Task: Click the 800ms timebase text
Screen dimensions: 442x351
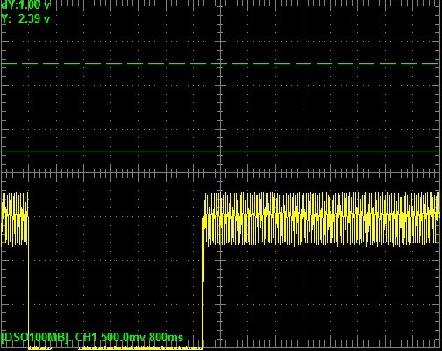Action: pyautogui.click(x=166, y=338)
